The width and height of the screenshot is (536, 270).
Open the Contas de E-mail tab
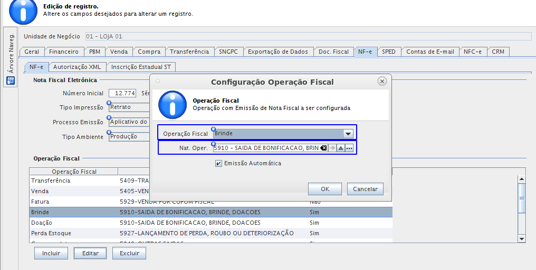coord(430,52)
